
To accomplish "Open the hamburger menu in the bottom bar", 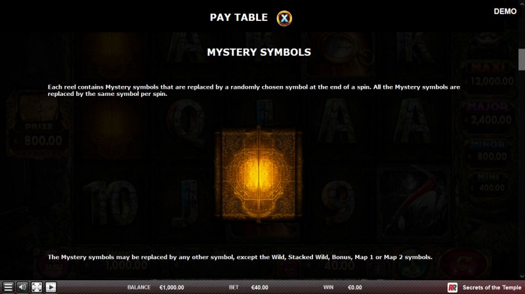I will [8, 287].
